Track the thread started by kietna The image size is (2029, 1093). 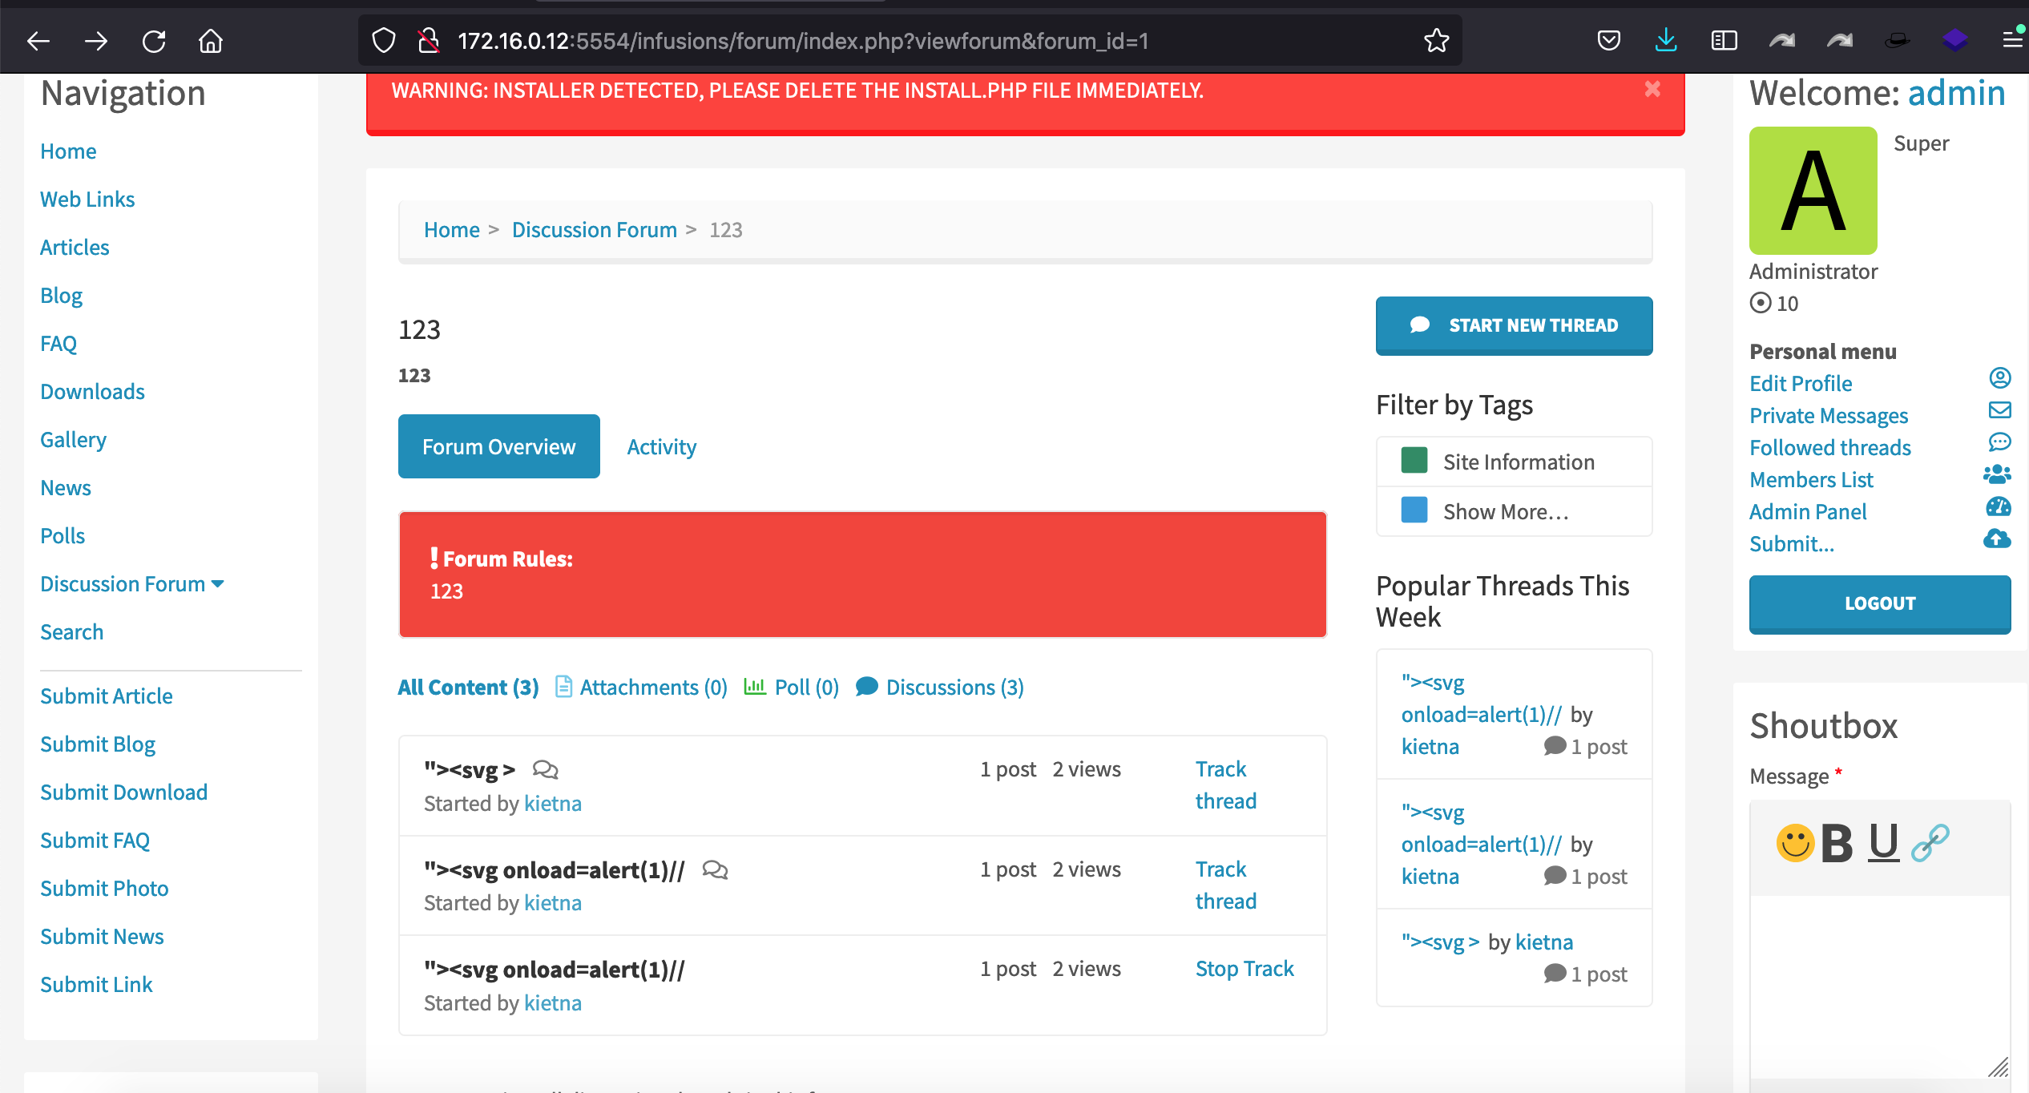1225,784
